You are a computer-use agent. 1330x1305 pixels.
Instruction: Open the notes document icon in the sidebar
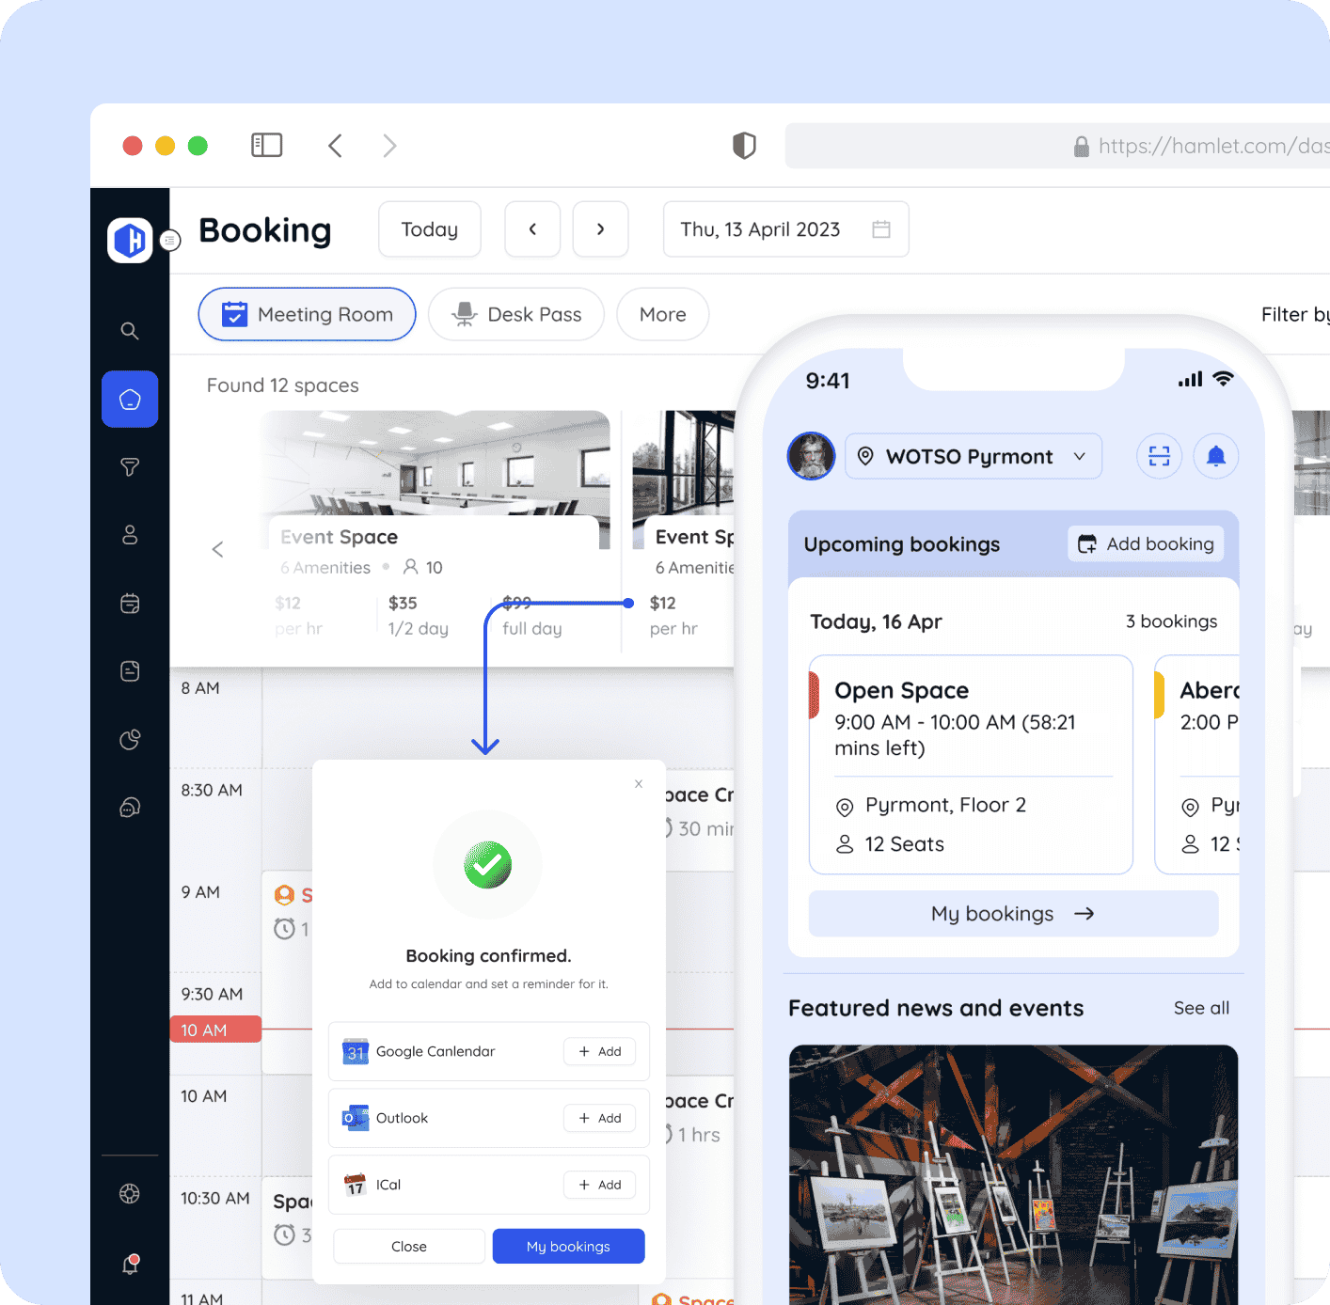tap(130, 671)
